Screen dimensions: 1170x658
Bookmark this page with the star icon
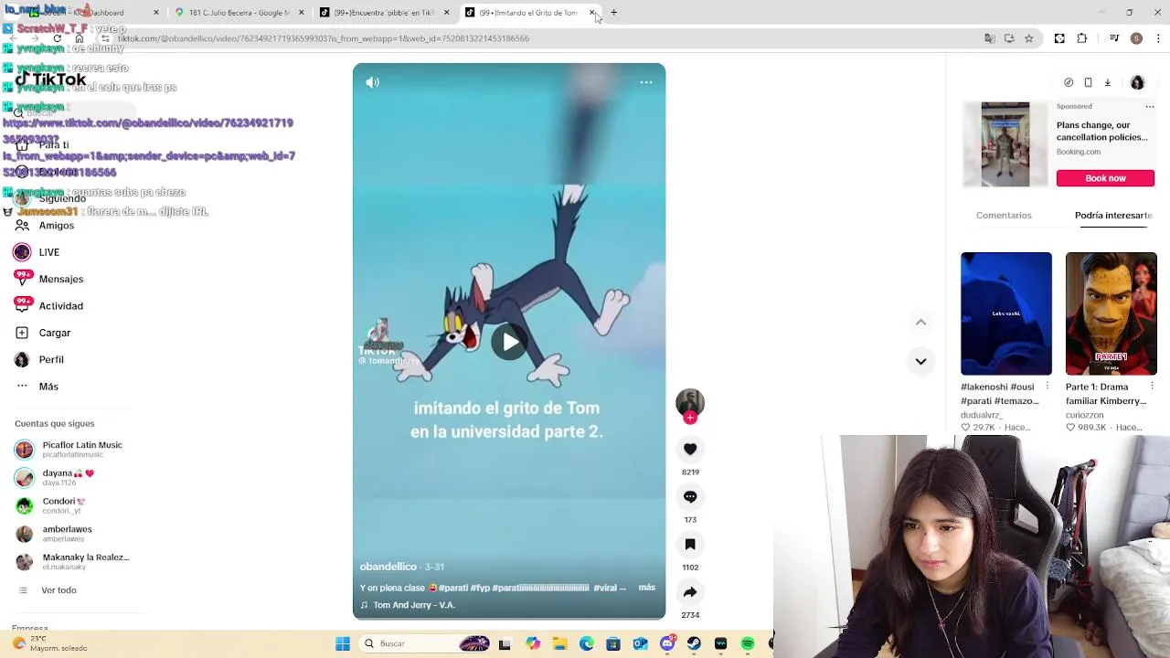[1029, 38]
